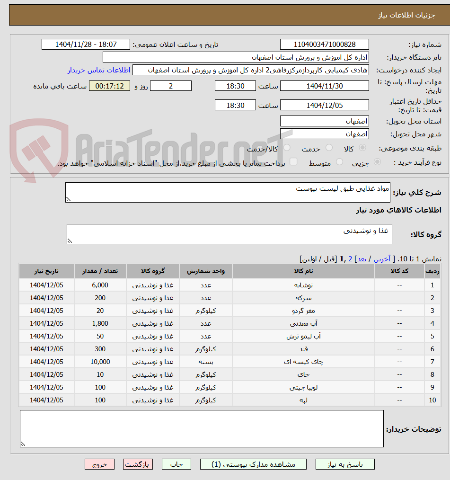The image size is (450, 480).
Task: Click the buyer organization name field
Action: [236, 57]
